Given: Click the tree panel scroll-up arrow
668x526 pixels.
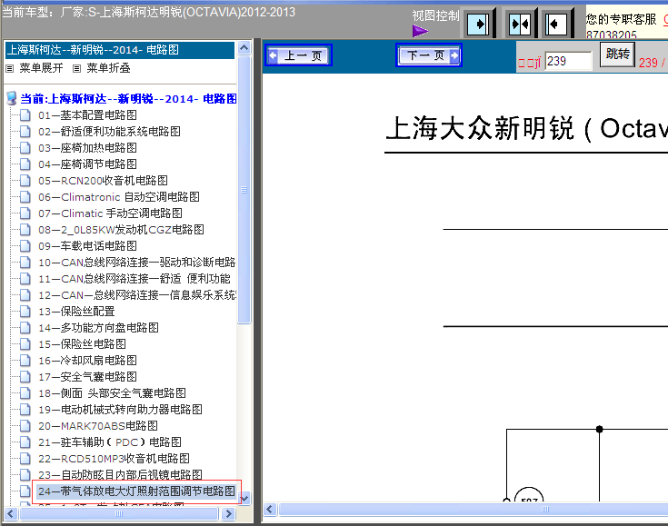Looking at the screenshot, I should click(x=244, y=48).
